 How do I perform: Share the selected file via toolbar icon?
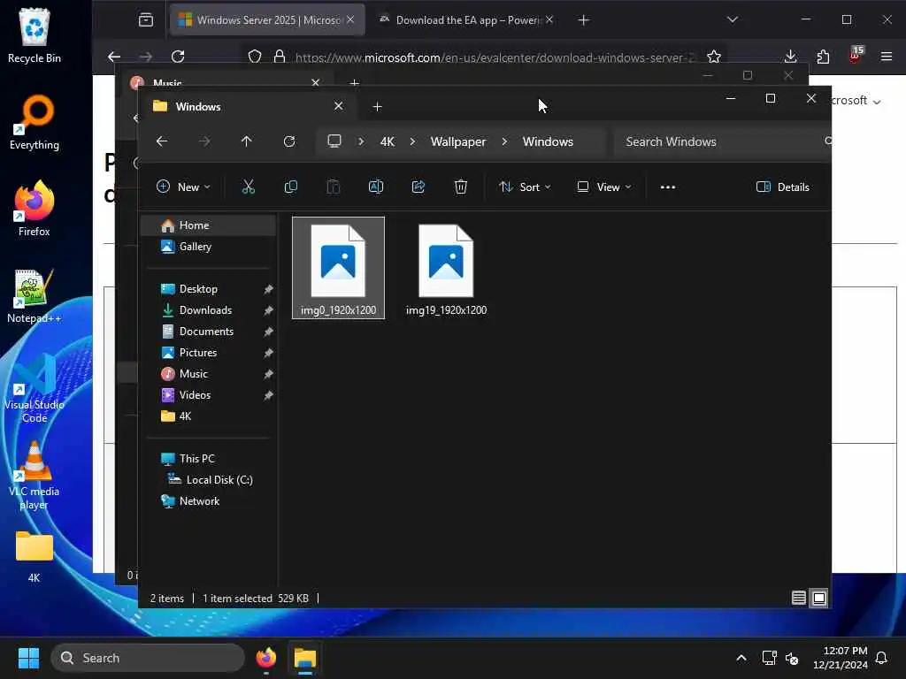(418, 187)
